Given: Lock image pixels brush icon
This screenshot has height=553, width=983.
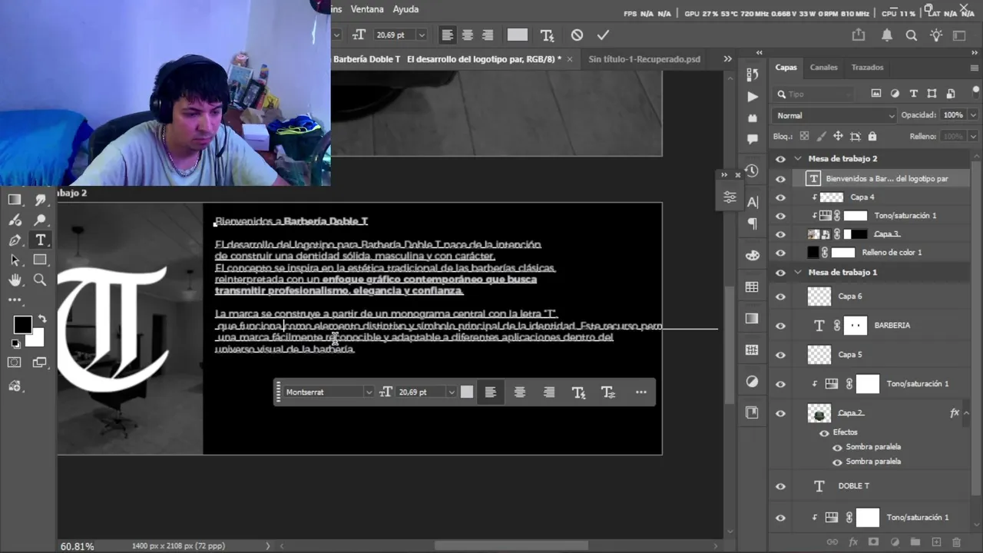Looking at the screenshot, I should (x=821, y=137).
